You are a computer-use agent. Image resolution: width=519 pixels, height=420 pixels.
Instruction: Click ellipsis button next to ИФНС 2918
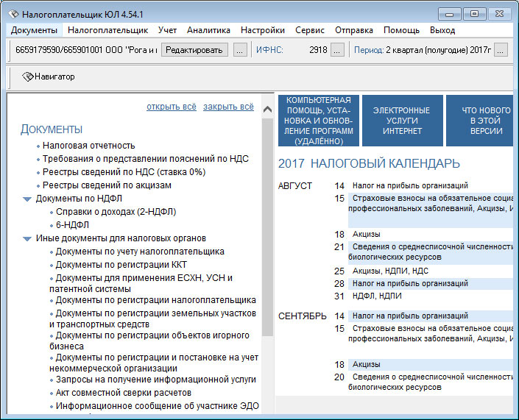tap(337, 50)
